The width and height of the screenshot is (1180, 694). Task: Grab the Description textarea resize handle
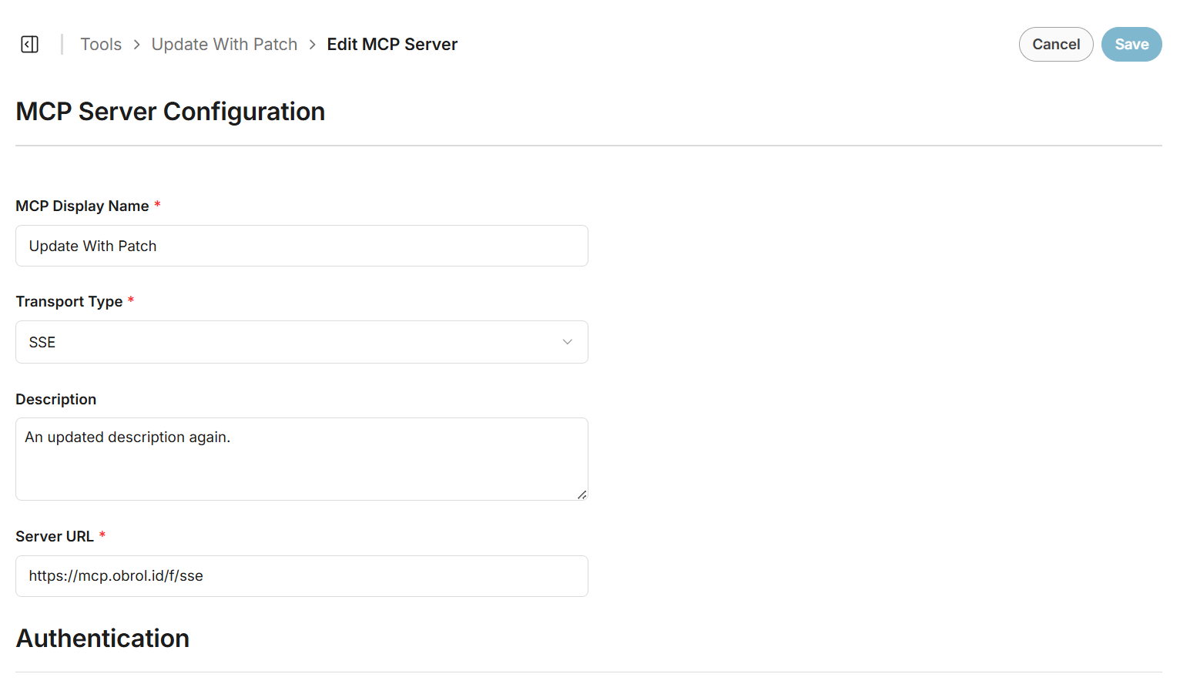tap(582, 495)
